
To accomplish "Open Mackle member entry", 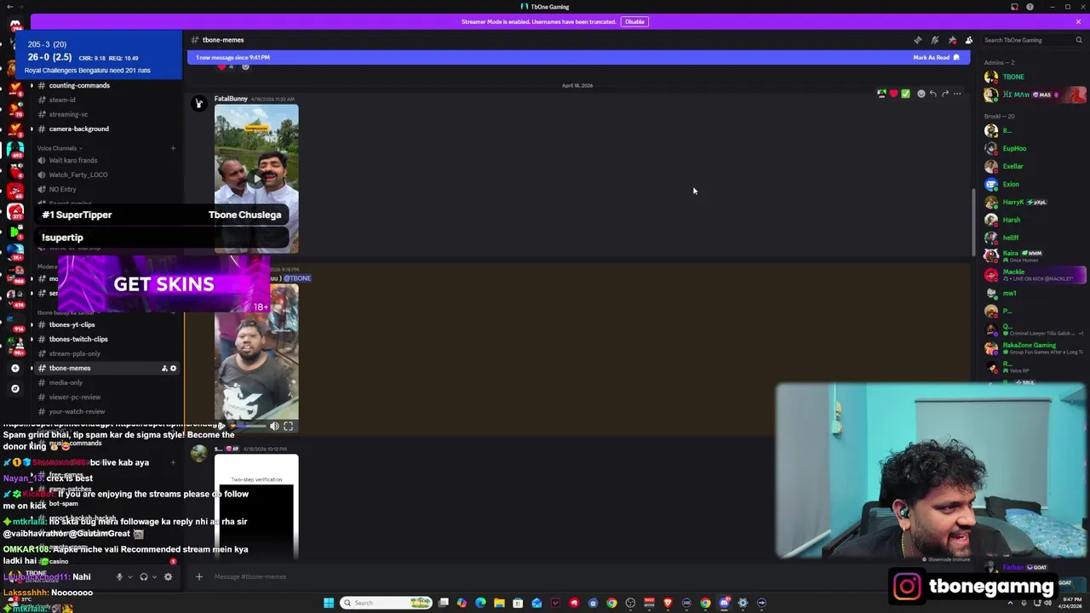I will [x=1035, y=274].
